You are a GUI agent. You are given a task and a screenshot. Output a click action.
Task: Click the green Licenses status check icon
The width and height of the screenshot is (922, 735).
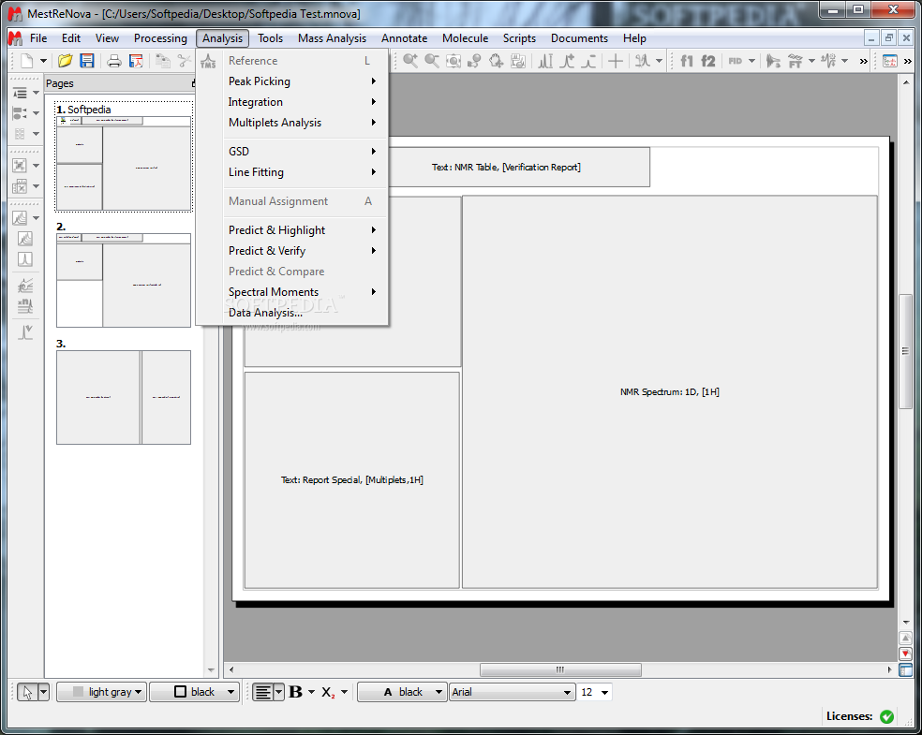coord(886,716)
